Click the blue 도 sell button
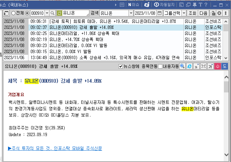This screenshot has height=162, width=231. tap(225, 66)
